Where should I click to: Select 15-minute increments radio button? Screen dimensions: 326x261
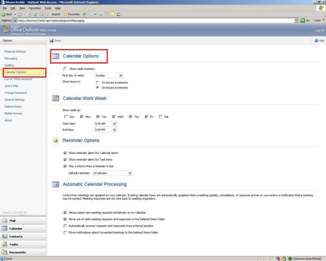(x=97, y=82)
